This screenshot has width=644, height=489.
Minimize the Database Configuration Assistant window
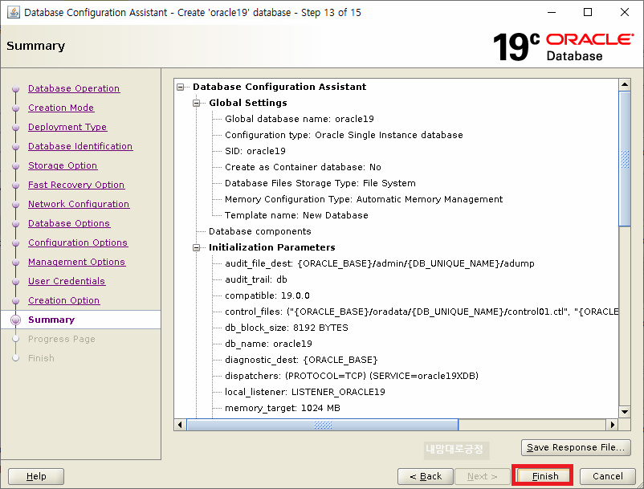coord(552,12)
